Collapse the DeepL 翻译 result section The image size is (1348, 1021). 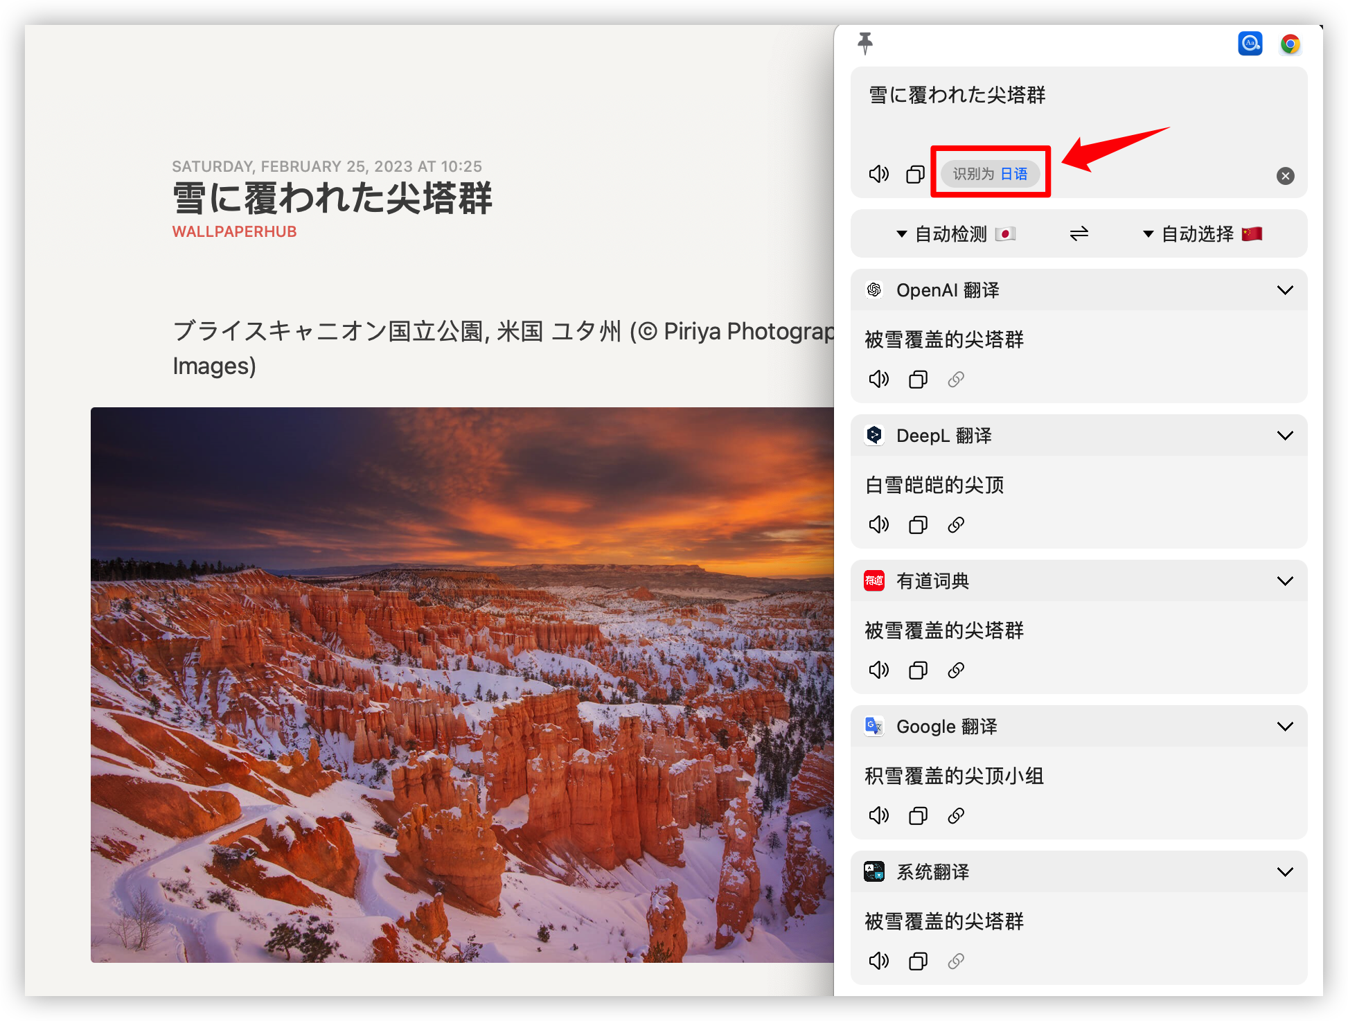click(x=1285, y=436)
